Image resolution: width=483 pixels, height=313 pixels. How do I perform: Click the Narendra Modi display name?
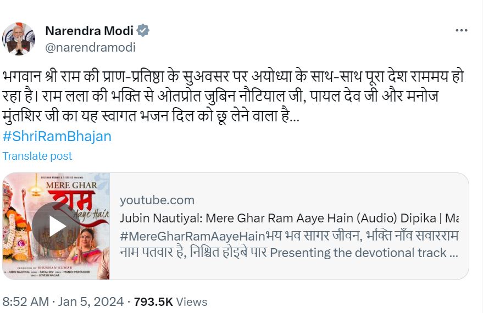click(90, 30)
